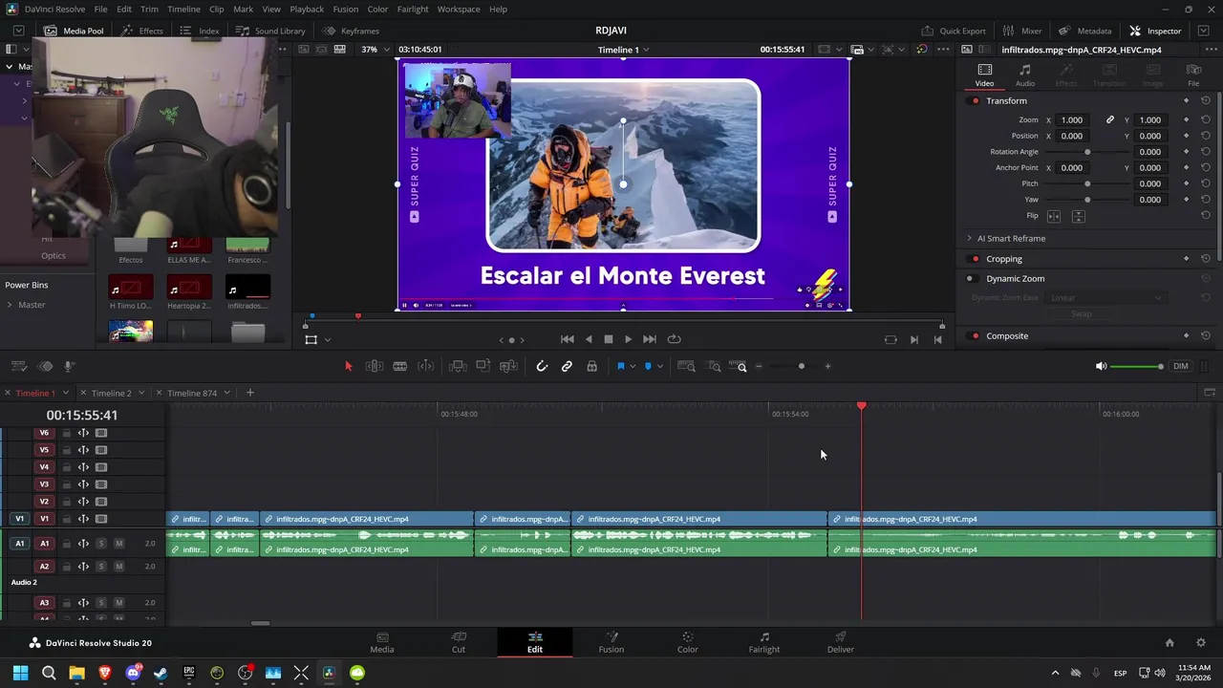Screen dimensions: 1223x688
Task: Open Timeline 1 name dropdown in viewer
Action: coord(623,50)
